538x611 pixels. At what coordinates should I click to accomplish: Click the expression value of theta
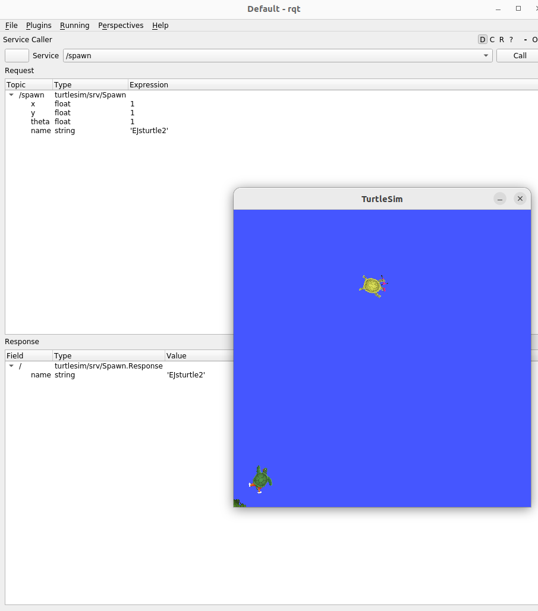(132, 122)
